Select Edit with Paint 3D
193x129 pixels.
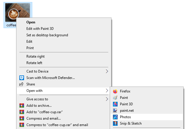click(x=64, y=29)
